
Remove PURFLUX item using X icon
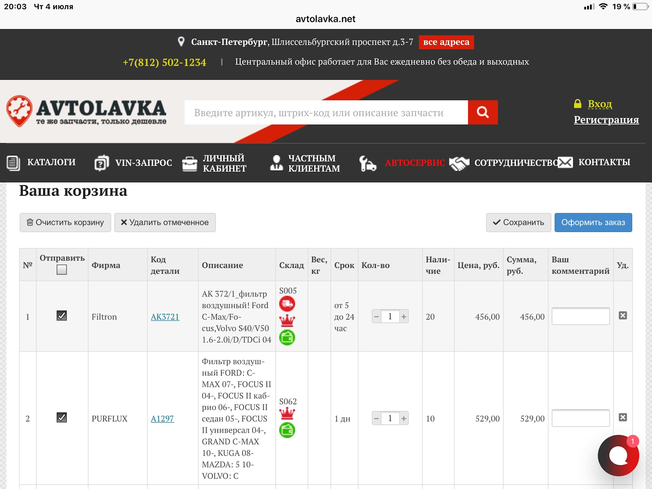622,417
